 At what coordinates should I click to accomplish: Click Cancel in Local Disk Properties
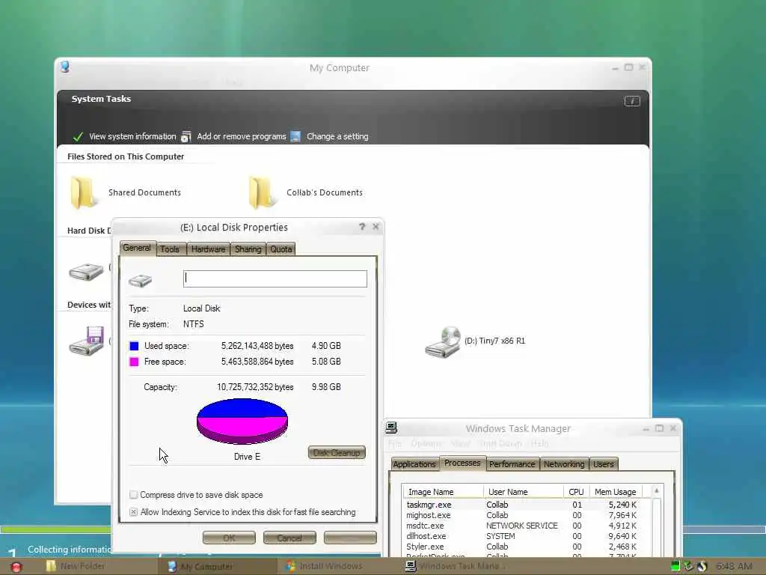tap(289, 538)
